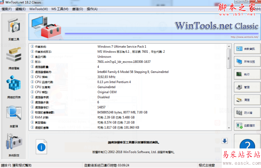Click the 所有任務 button with monitor icon
261x168 pixels.
247,62
